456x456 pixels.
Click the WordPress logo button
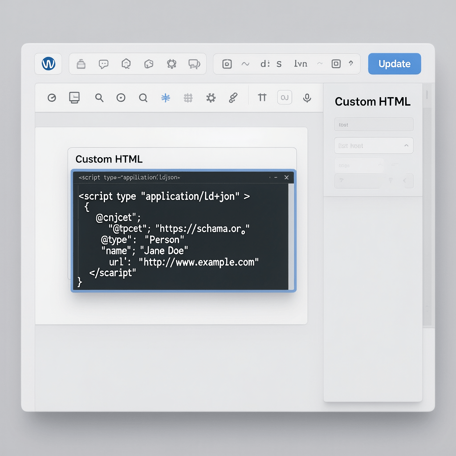[x=48, y=64]
